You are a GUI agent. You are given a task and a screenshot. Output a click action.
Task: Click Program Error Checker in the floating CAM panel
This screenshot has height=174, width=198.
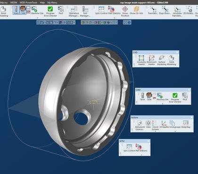tap(175, 98)
